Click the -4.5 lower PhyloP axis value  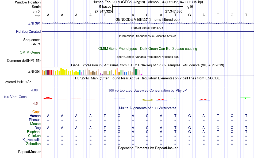[x=35, y=103]
